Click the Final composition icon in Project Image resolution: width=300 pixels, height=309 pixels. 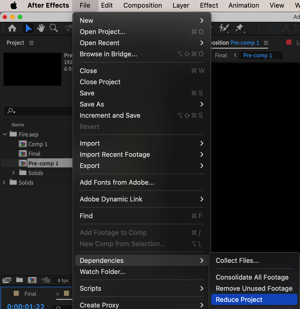23,154
